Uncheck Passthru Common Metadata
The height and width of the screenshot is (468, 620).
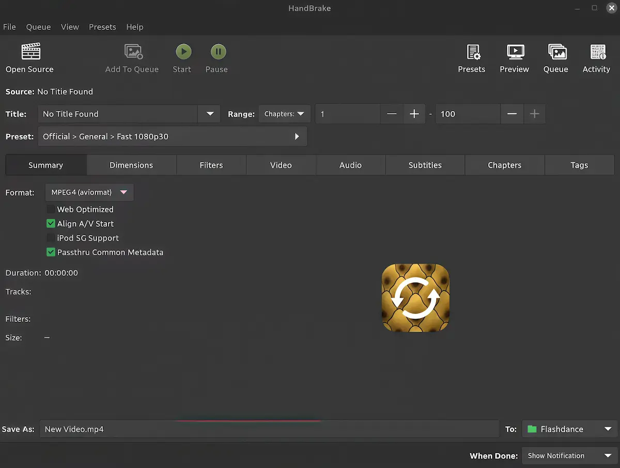click(x=50, y=252)
